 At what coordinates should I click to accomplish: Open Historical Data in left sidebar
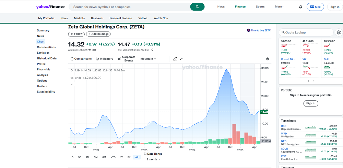click(47, 58)
